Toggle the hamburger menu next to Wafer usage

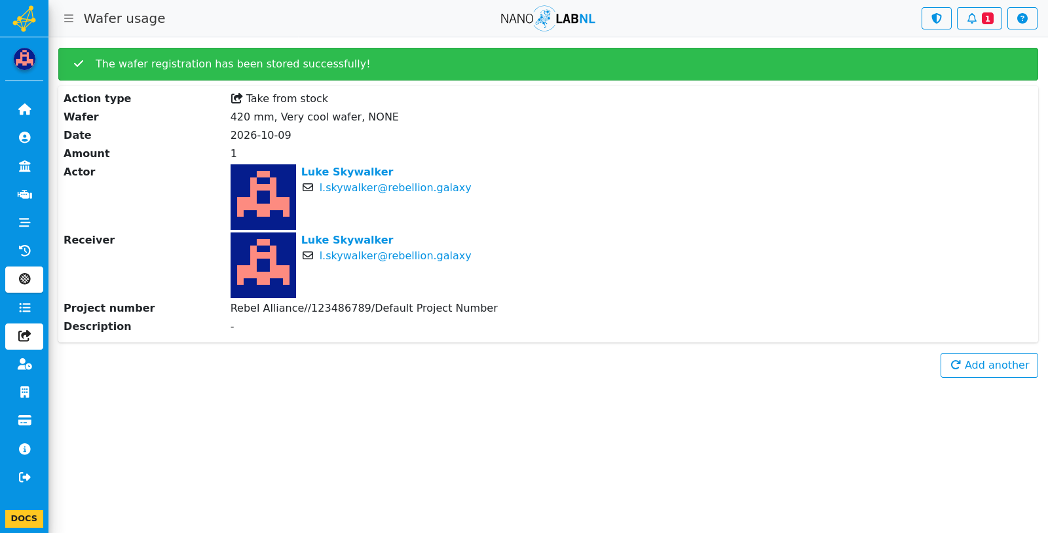pos(69,18)
